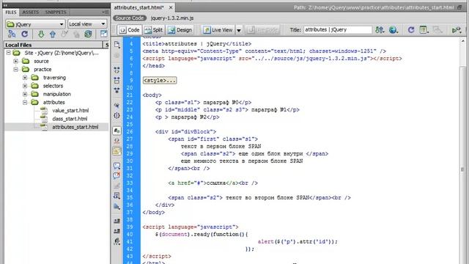Switch to the SNIPPETS panel tab
The width and height of the screenshot is (469, 264).
click(x=56, y=12)
